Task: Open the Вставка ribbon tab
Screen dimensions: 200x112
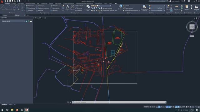Action: point(13,3)
